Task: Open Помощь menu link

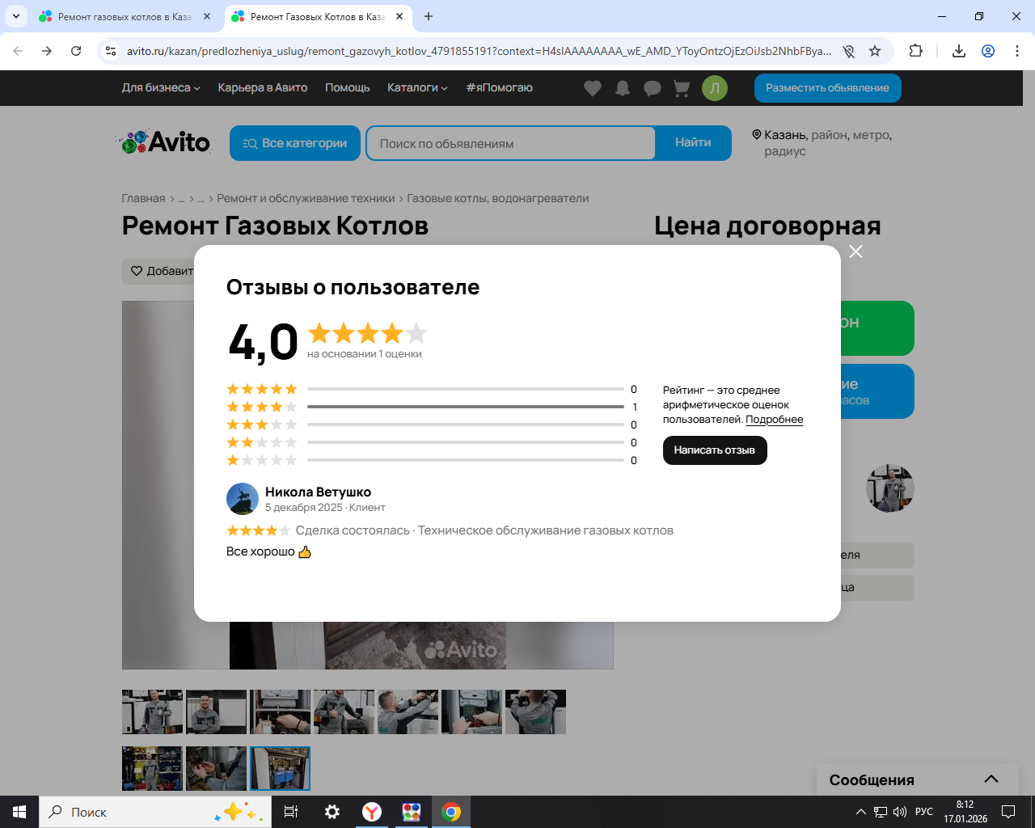Action: pos(348,88)
